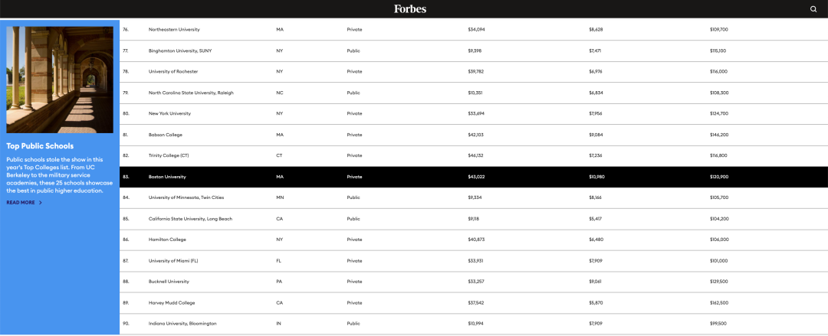
Task: Select California State University, Long Beach
Action: (190, 218)
